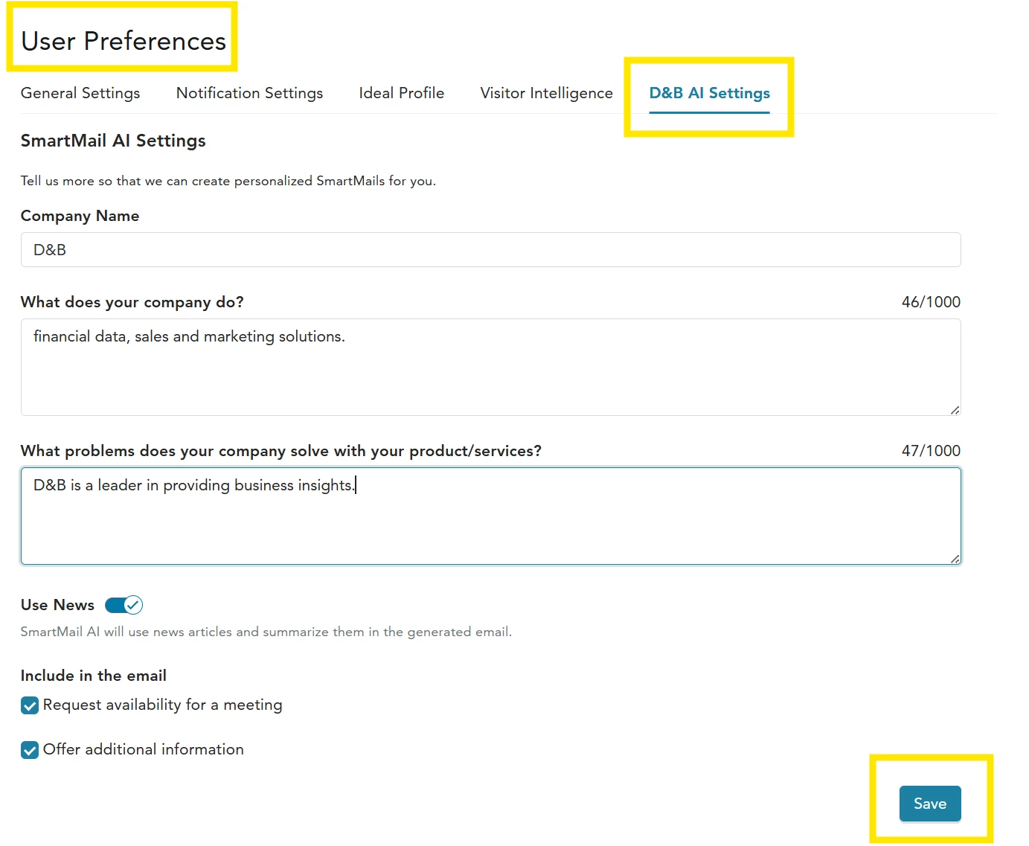Click the User Preferences title
This screenshot has height=846, width=1029.
pyautogui.click(x=124, y=41)
